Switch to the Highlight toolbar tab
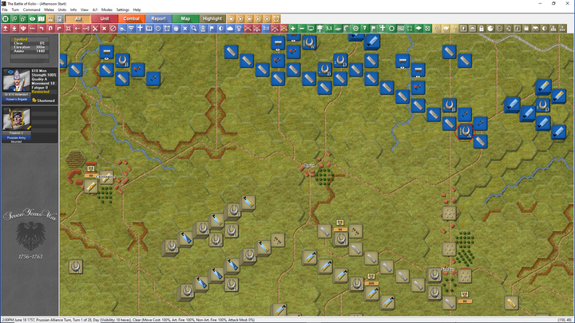 click(x=212, y=18)
